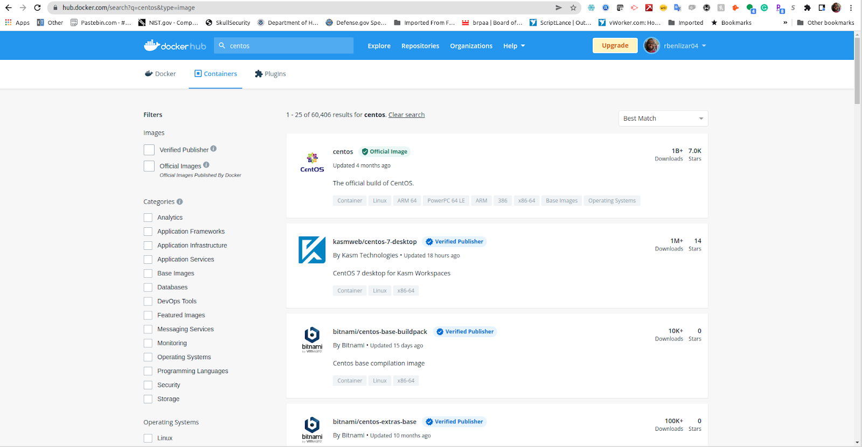Click the user avatar for rbenlizar04

click(652, 46)
